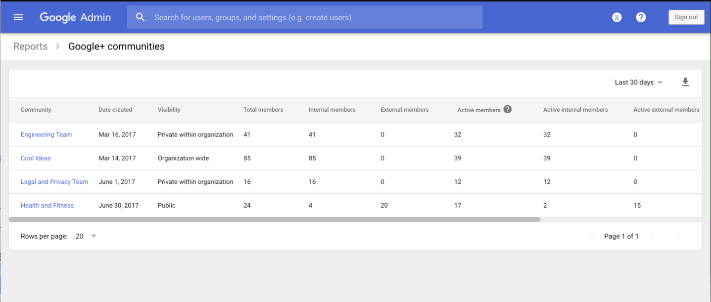Open the Engineering Team community link
This screenshot has height=302, width=711.
[x=46, y=134]
